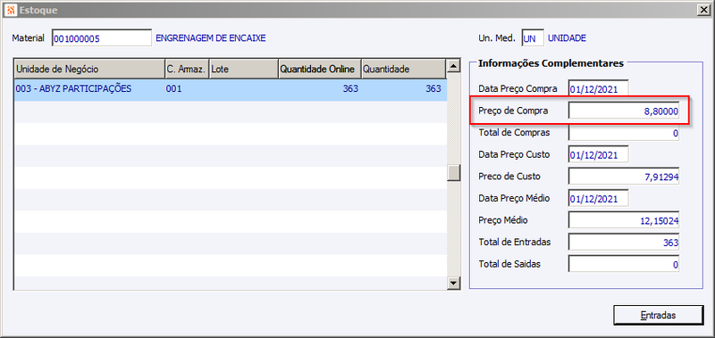Screen dimensions: 715x338
Task: Click the Data Preço Médio date field
Action: coord(598,198)
